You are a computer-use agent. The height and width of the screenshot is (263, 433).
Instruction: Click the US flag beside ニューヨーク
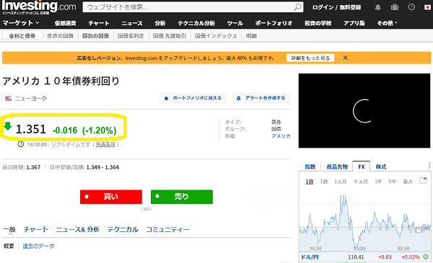(8, 98)
